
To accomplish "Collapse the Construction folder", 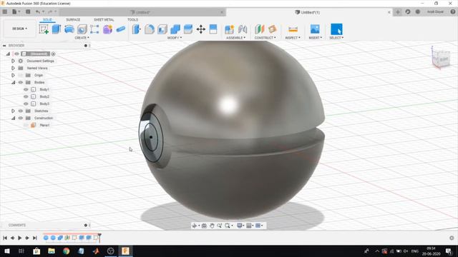I will (13, 118).
